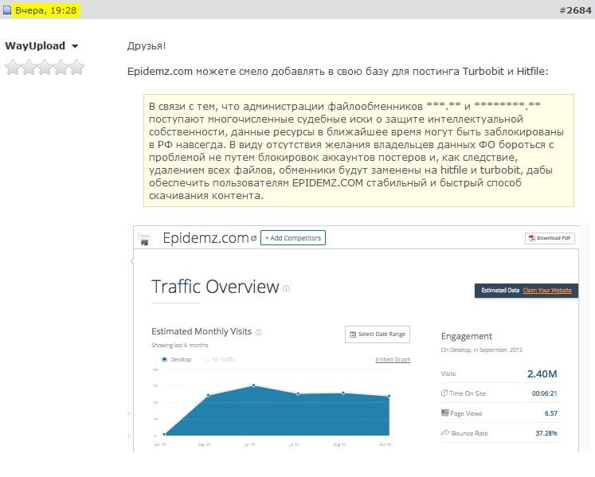Click the clock icon beside Time On Site
The width and height of the screenshot is (595, 477).
click(444, 393)
